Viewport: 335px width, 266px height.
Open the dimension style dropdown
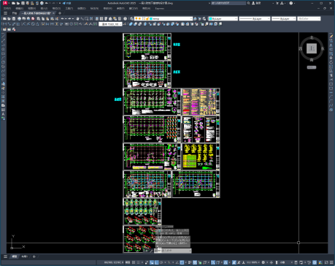click(110, 24)
